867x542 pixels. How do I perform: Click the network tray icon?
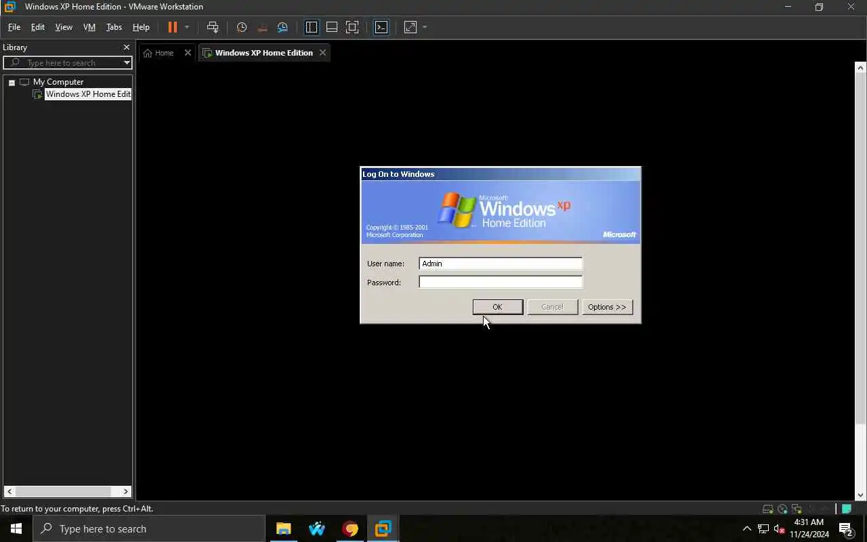pos(763,528)
